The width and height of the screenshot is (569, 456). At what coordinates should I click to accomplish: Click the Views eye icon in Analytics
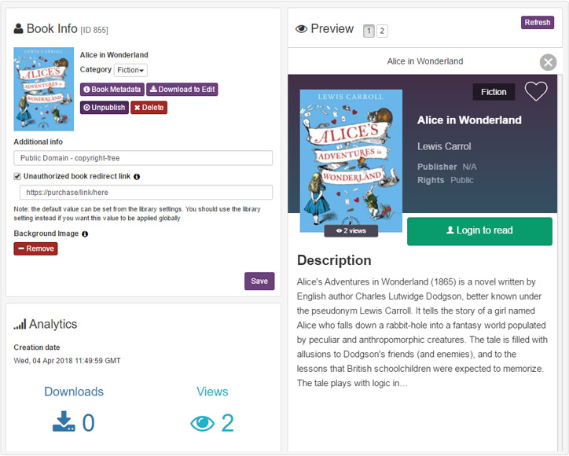point(202,423)
